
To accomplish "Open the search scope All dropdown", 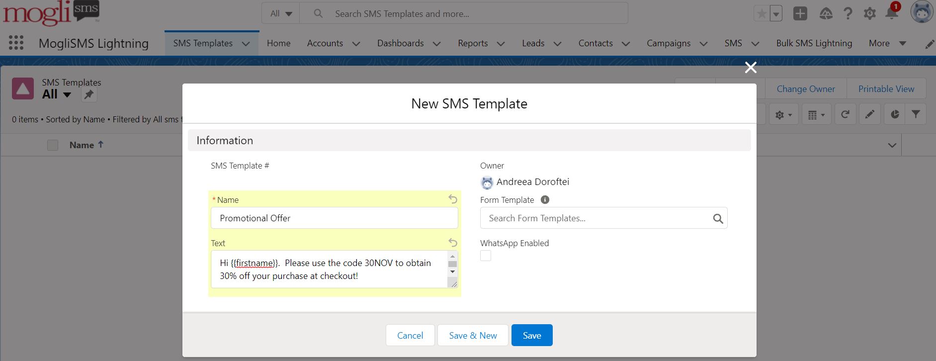I will click(281, 13).
